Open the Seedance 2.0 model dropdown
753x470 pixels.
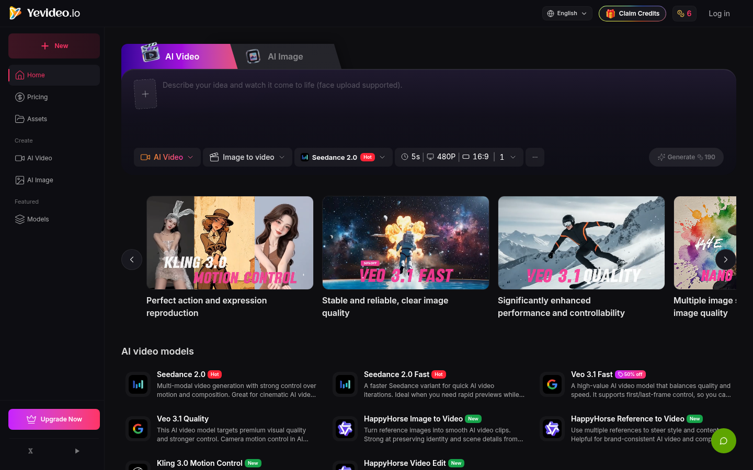tap(344, 157)
